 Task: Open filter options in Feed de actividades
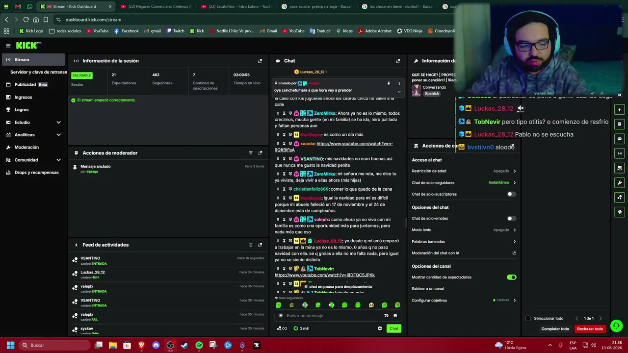pos(251,245)
